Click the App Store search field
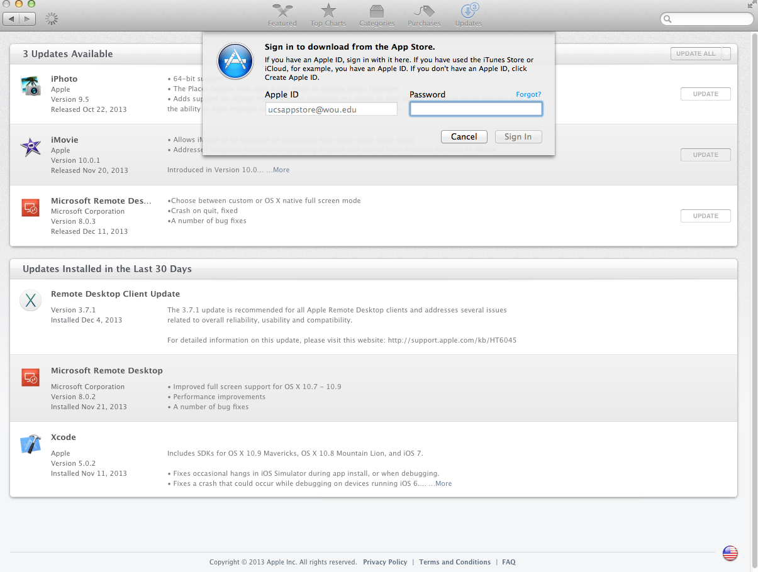The height and width of the screenshot is (572, 758). pyautogui.click(x=707, y=19)
